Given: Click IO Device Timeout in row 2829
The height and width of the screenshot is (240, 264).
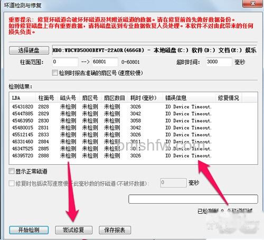Looking at the screenshot, I should [x=188, y=114].
